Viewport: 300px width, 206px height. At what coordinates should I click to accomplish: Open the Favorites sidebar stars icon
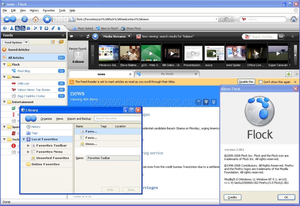click(x=35, y=29)
